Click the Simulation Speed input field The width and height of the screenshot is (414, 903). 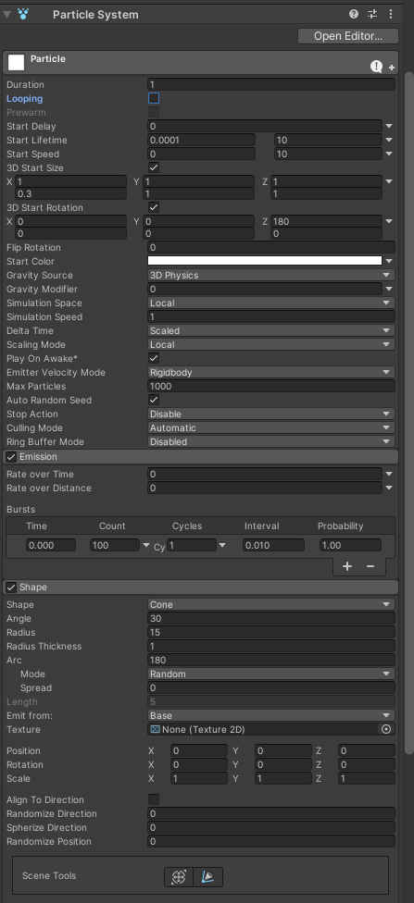pyautogui.click(x=271, y=316)
